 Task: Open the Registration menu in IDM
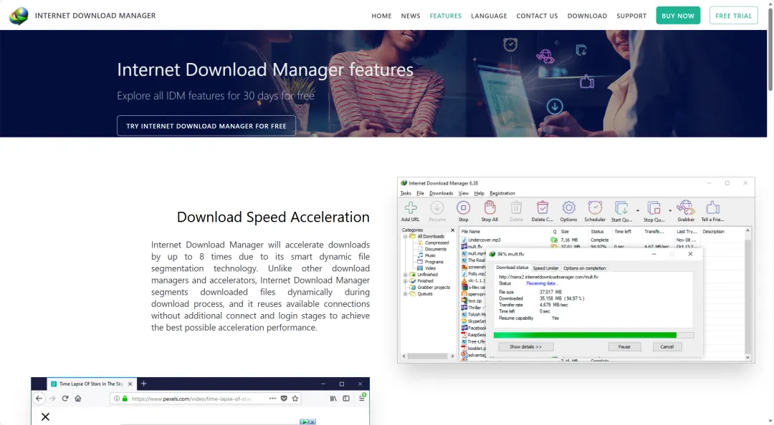tap(502, 193)
